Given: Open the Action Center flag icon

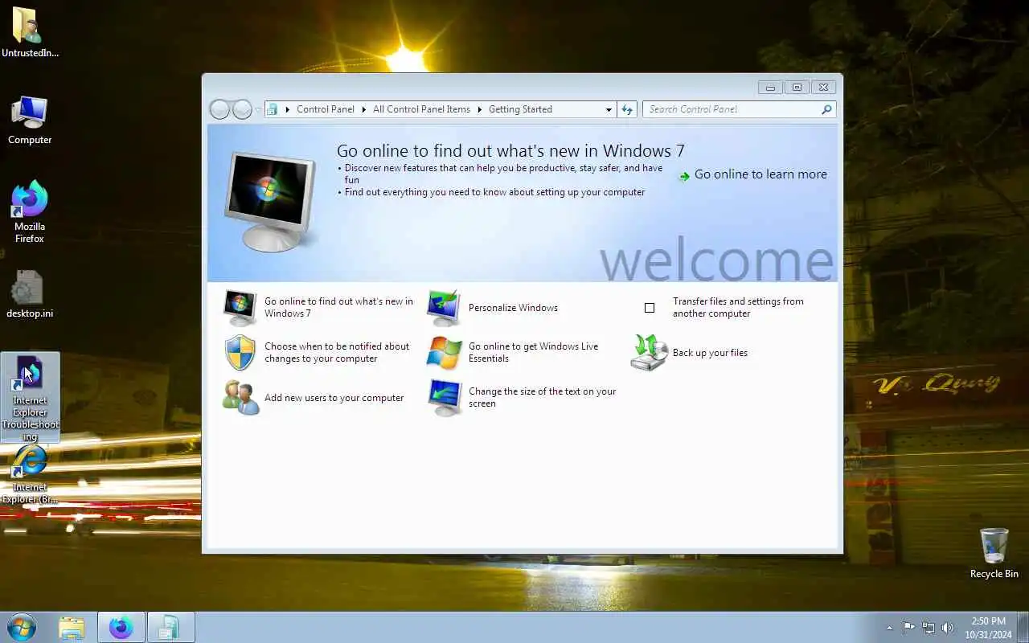Looking at the screenshot, I should click(x=908, y=628).
